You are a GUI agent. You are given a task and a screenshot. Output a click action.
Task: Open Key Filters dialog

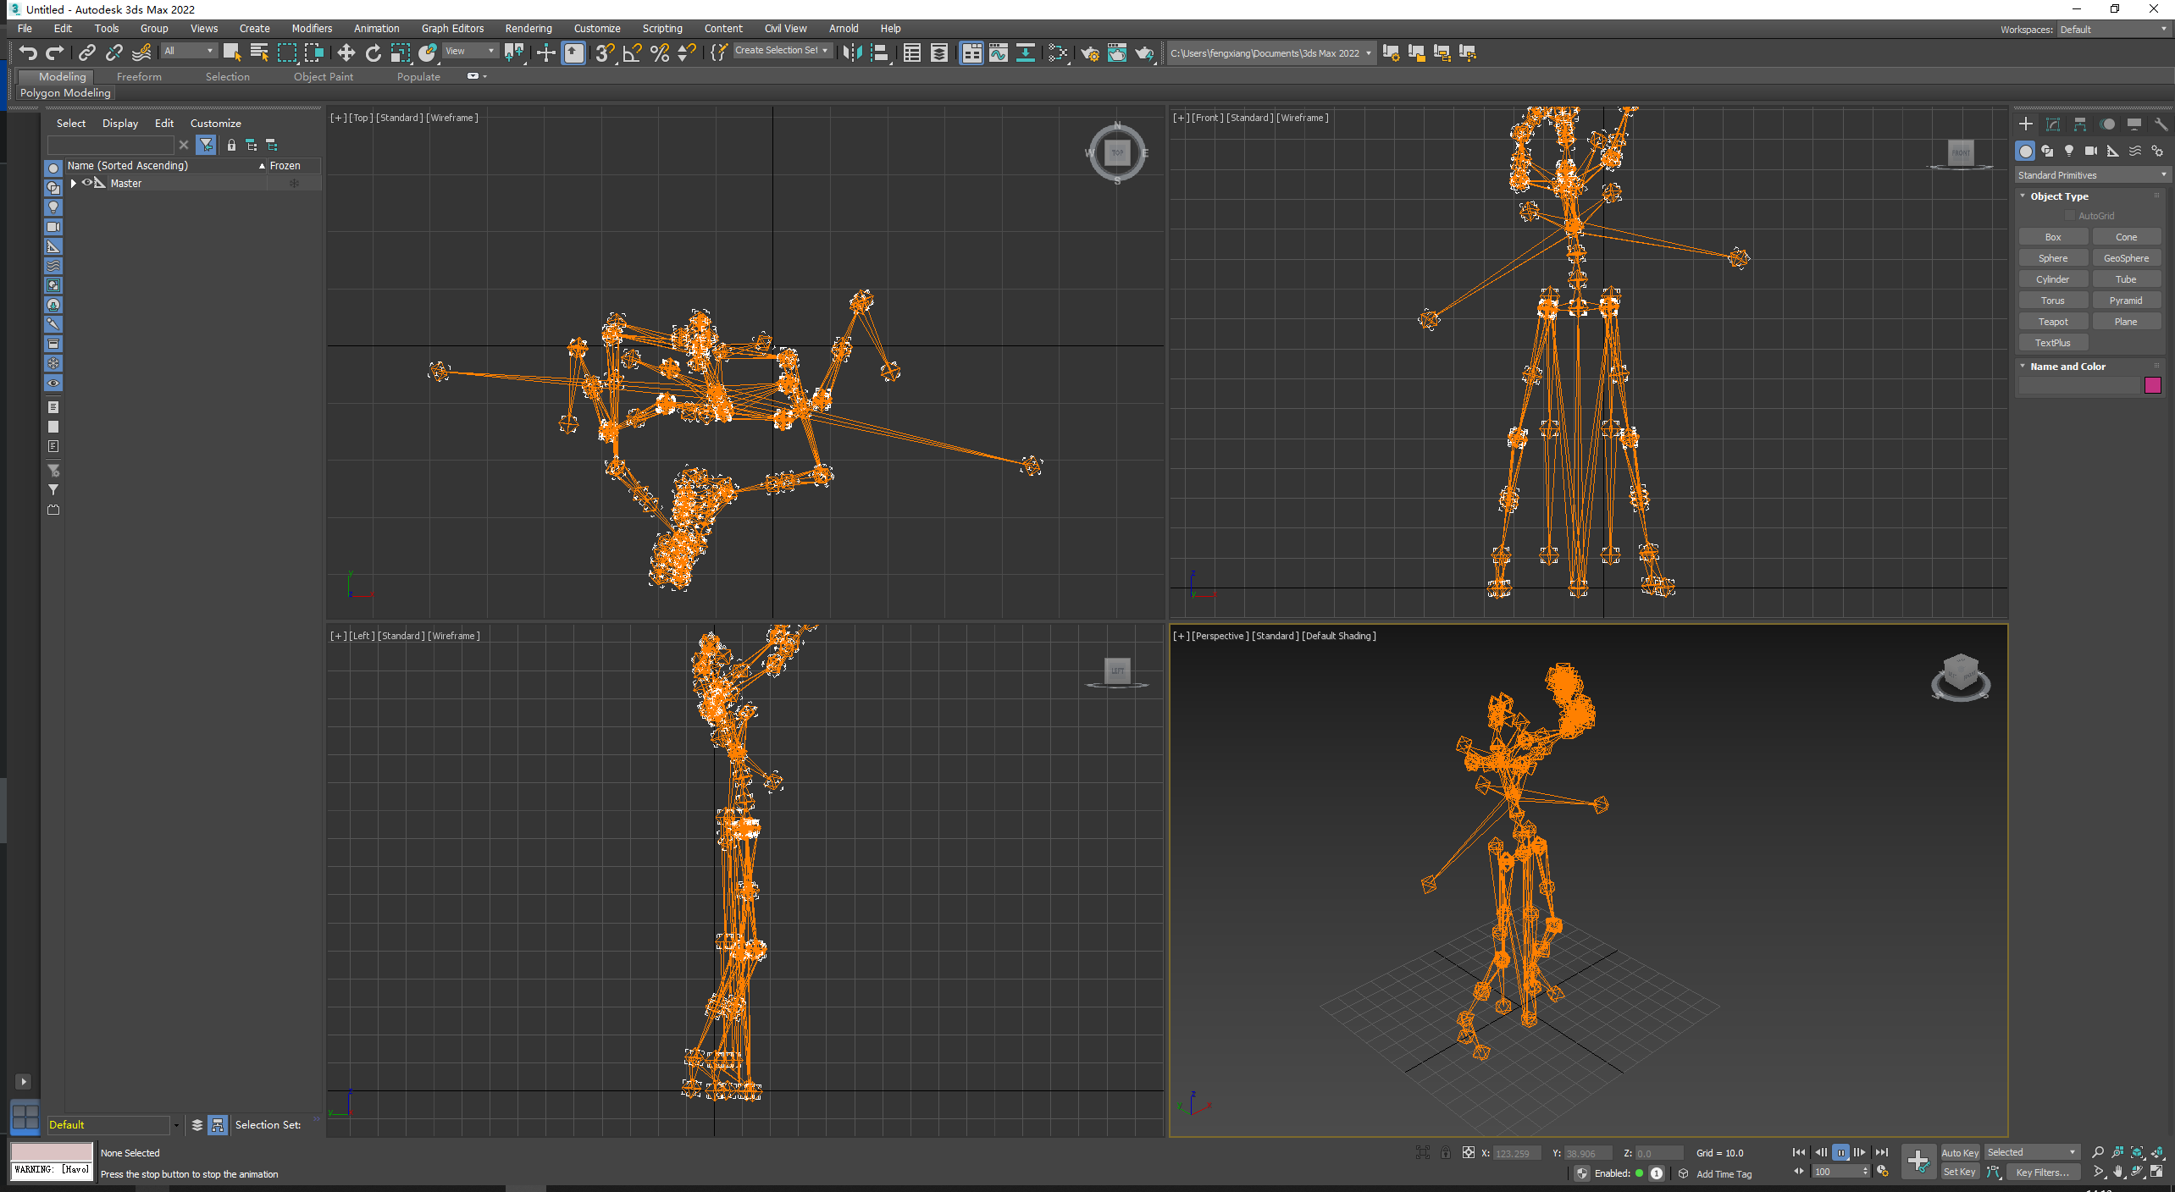(x=2041, y=1172)
